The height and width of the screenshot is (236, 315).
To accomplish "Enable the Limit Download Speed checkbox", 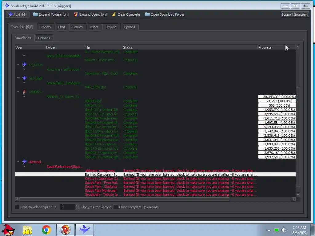I will click(x=17, y=207).
